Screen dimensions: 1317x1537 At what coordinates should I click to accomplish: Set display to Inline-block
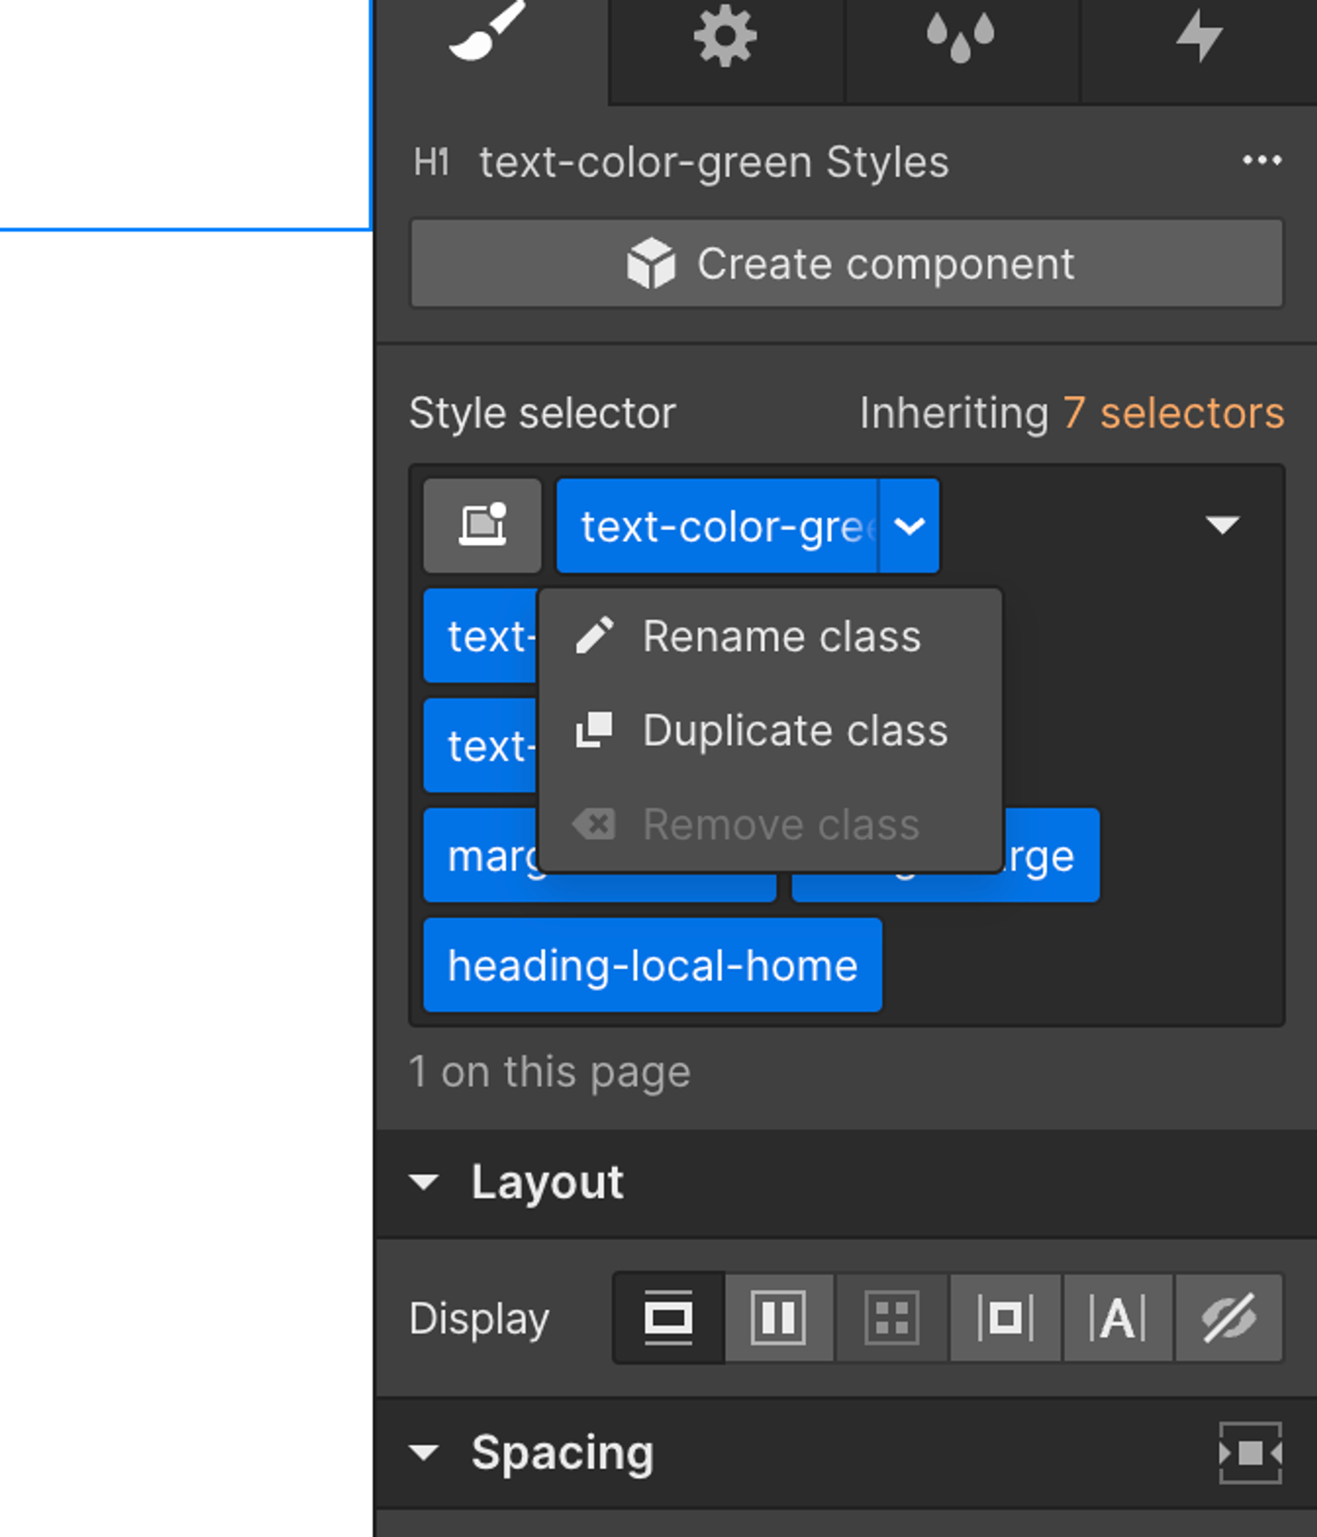tap(1005, 1318)
